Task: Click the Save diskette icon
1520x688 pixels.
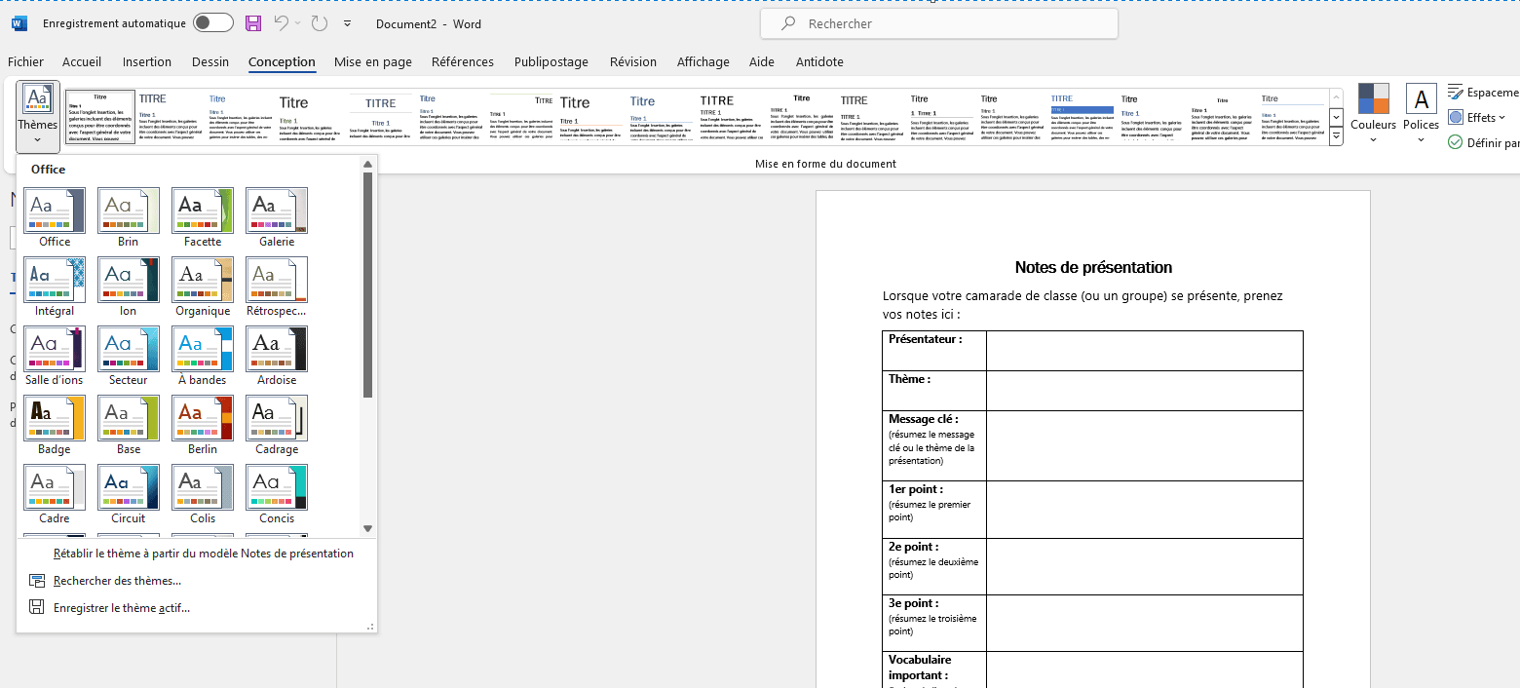Action: click(x=253, y=23)
